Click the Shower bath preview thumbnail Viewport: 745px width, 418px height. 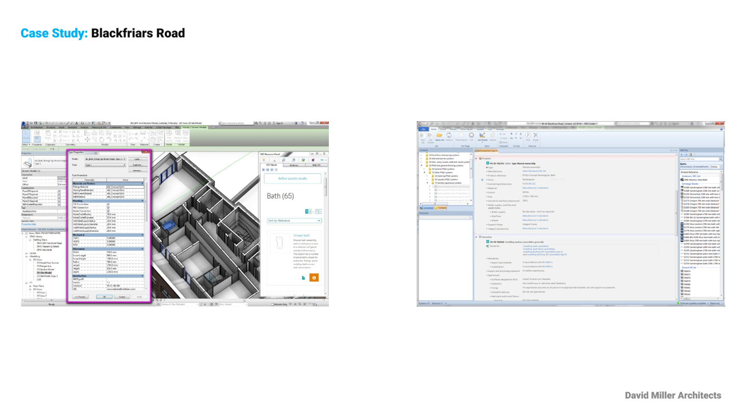(279, 243)
